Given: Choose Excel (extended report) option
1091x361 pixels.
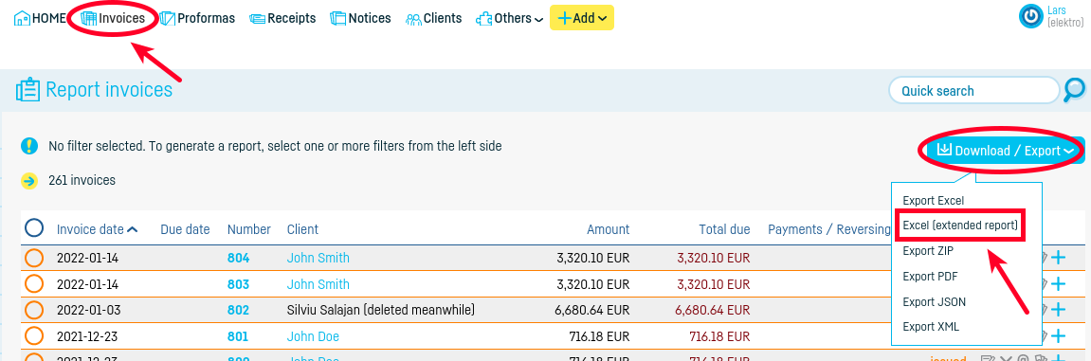Looking at the screenshot, I should pos(959,226).
